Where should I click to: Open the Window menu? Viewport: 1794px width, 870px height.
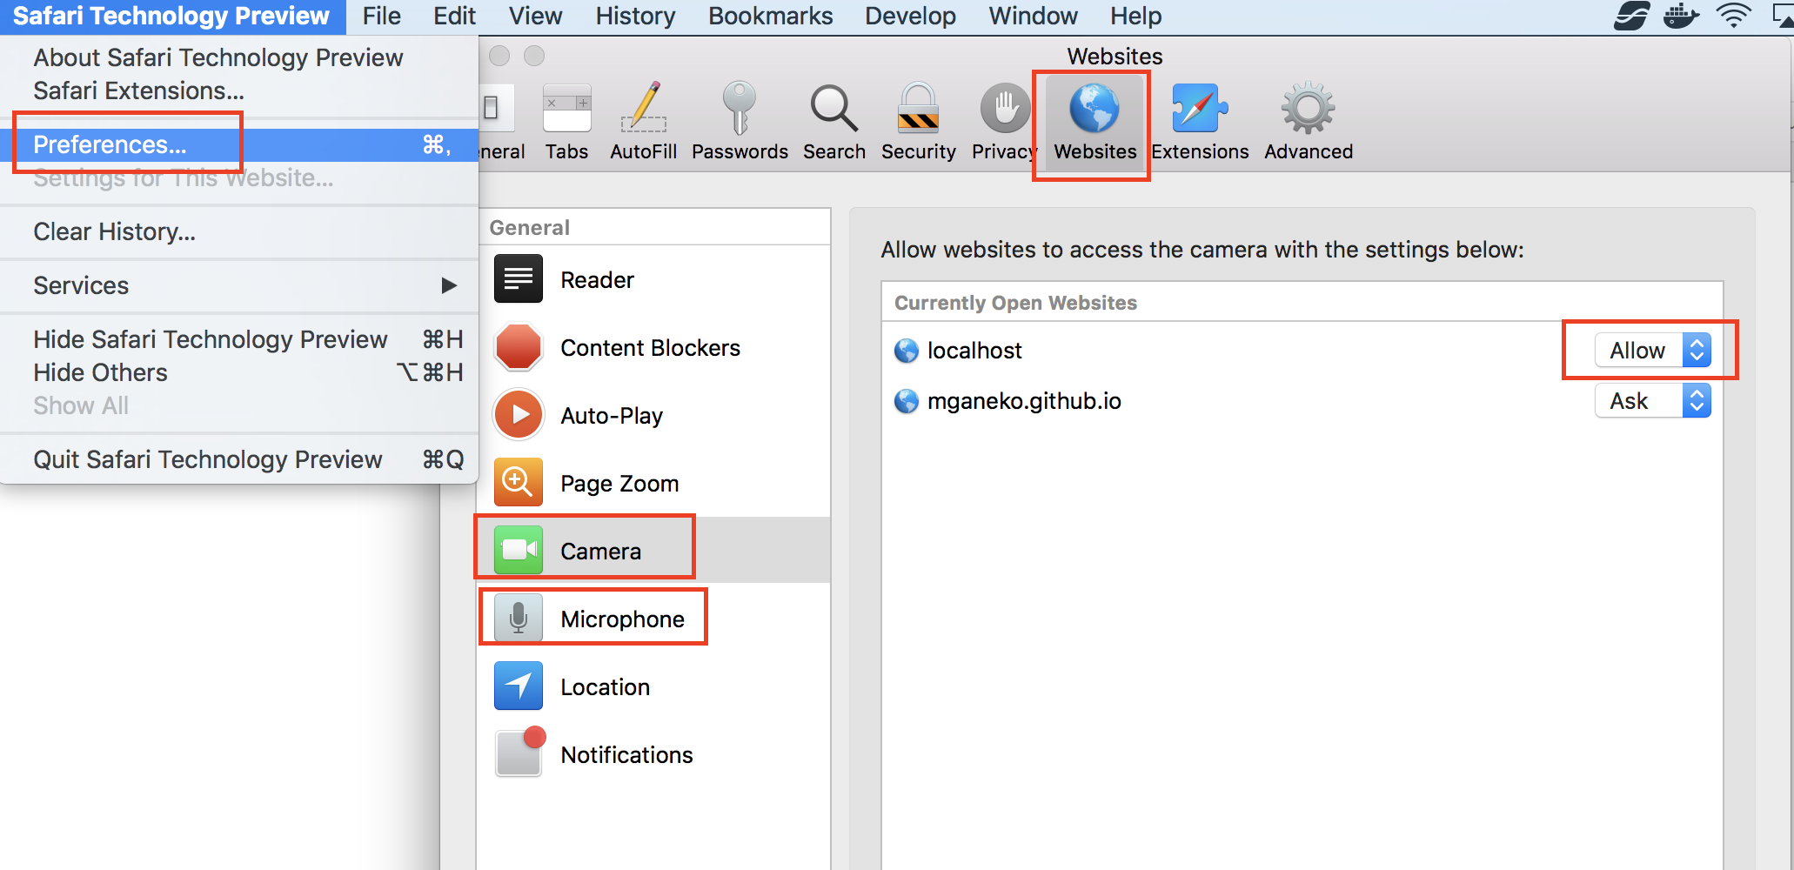(1033, 17)
